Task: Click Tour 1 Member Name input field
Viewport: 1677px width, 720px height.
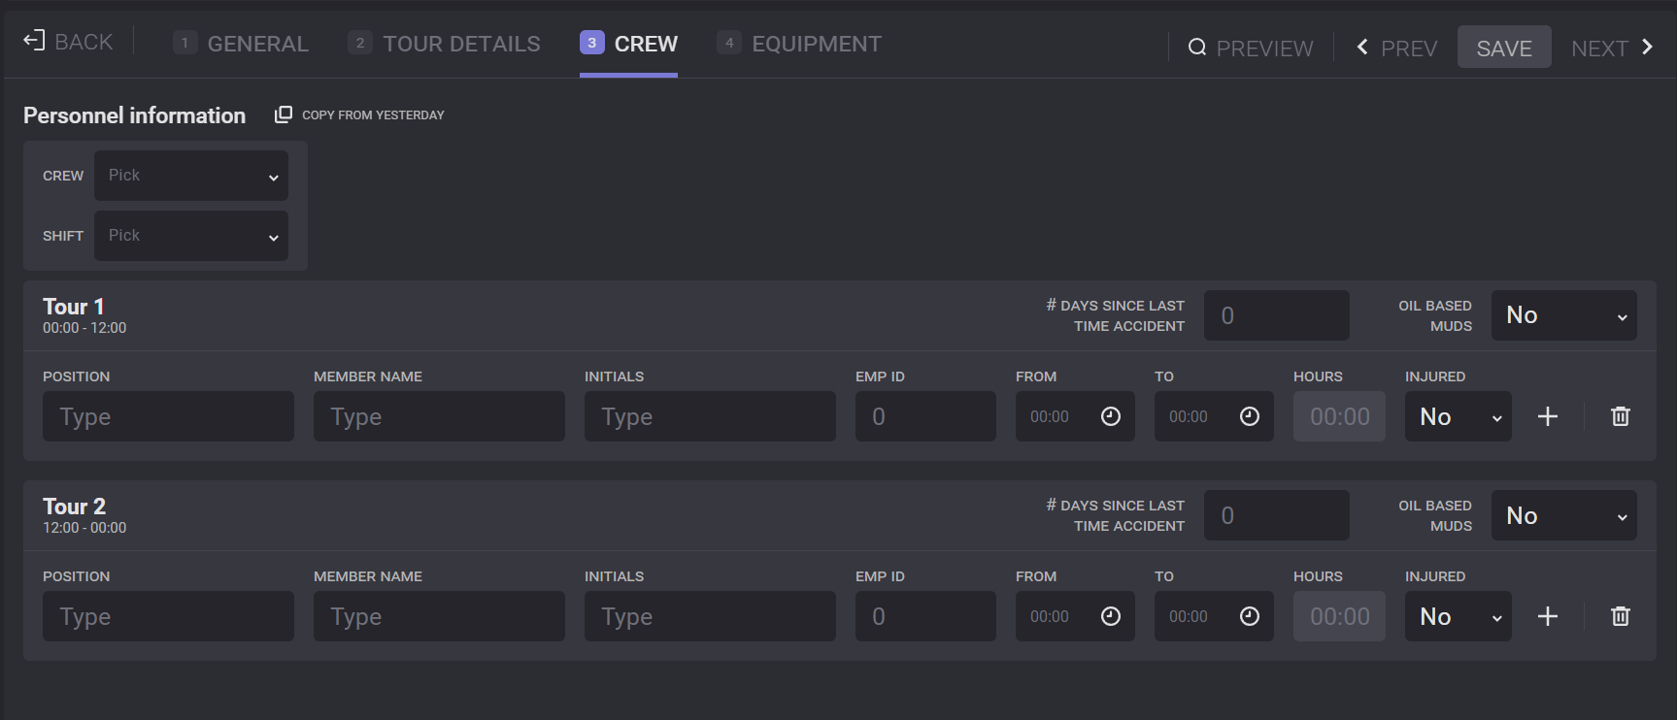Action: click(439, 416)
